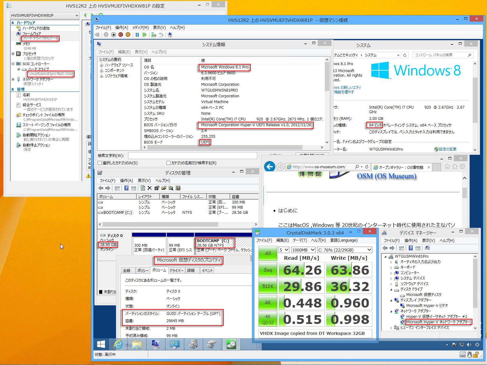
Task: Click the Refresh icon in Disk Management toolbar
Action: [x=142, y=188]
